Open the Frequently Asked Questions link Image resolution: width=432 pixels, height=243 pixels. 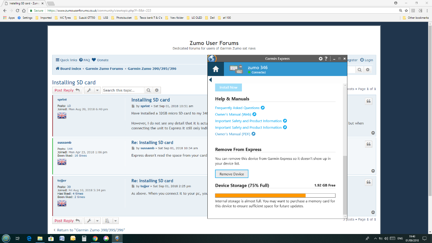coord(237,108)
